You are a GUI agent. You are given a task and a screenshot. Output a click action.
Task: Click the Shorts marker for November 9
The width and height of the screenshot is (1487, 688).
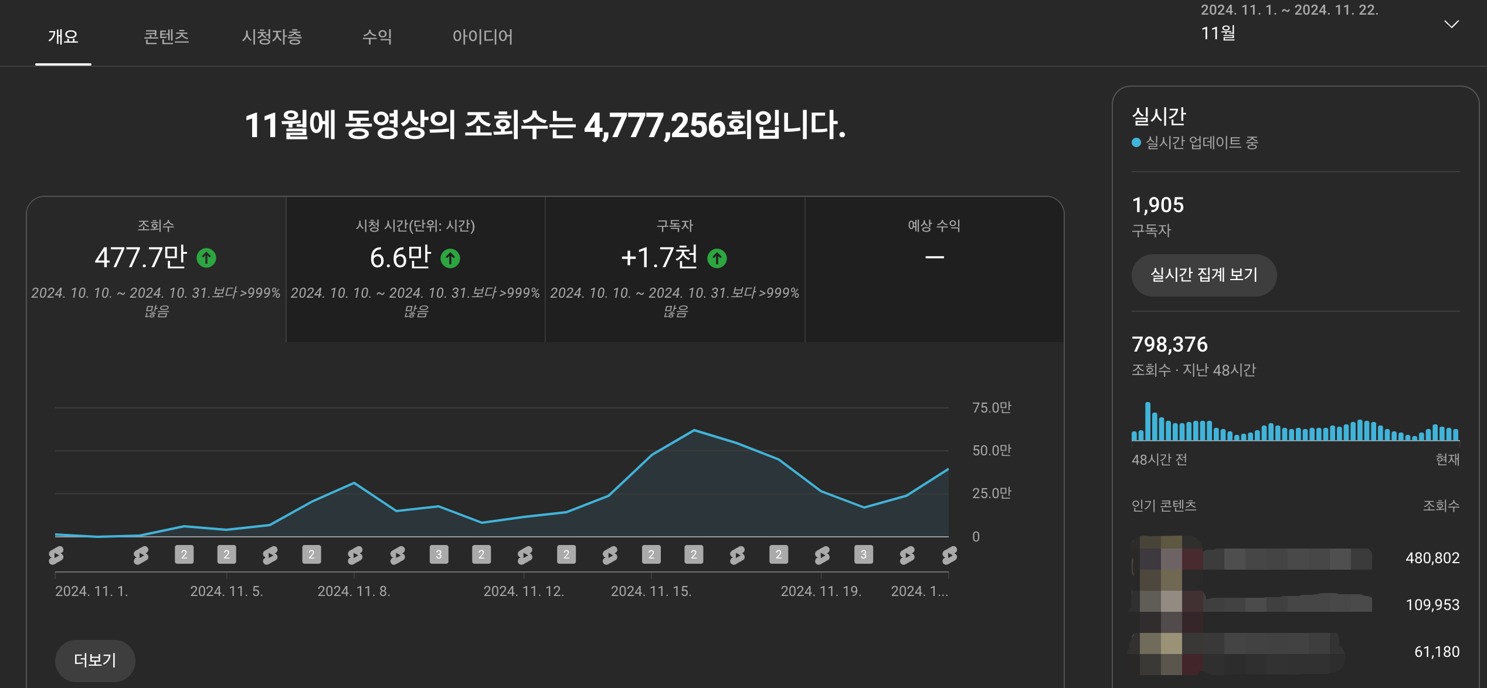coord(398,555)
